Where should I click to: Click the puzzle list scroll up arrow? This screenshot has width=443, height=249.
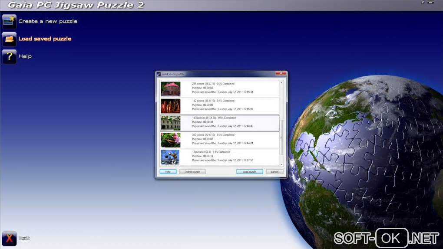(281, 83)
